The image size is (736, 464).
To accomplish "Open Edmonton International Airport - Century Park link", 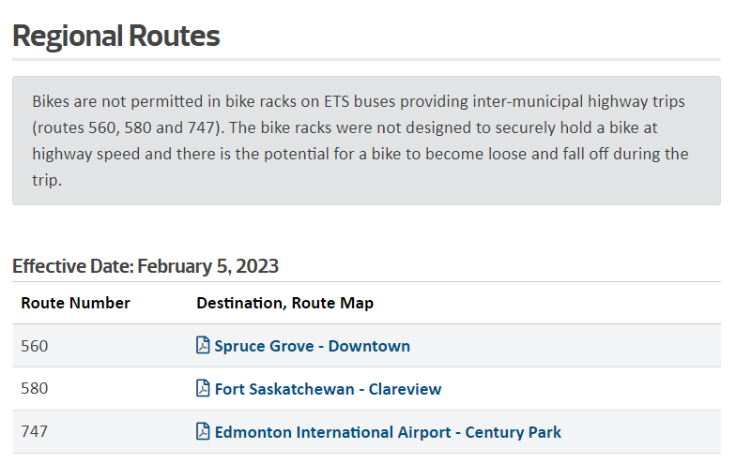I will point(388,432).
